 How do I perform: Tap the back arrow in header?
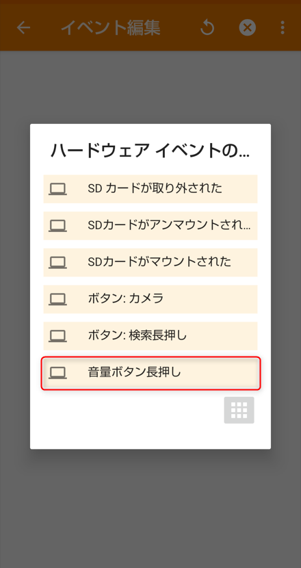pyautogui.click(x=23, y=28)
